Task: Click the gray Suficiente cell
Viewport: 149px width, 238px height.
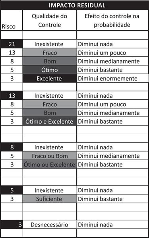Action: (50, 199)
